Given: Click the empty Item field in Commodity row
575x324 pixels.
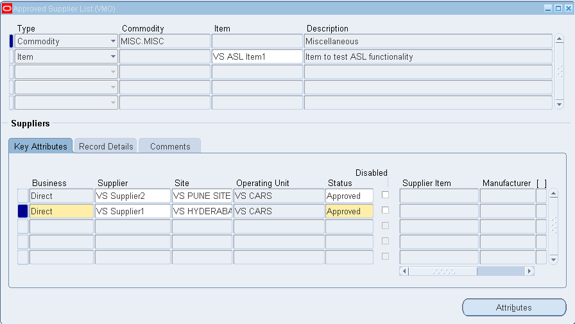Looking at the screenshot, I should click(x=257, y=42).
